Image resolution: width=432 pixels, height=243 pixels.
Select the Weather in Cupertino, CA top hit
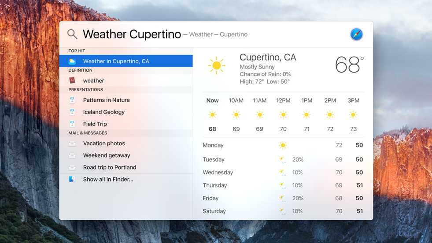[x=116, y=61]
